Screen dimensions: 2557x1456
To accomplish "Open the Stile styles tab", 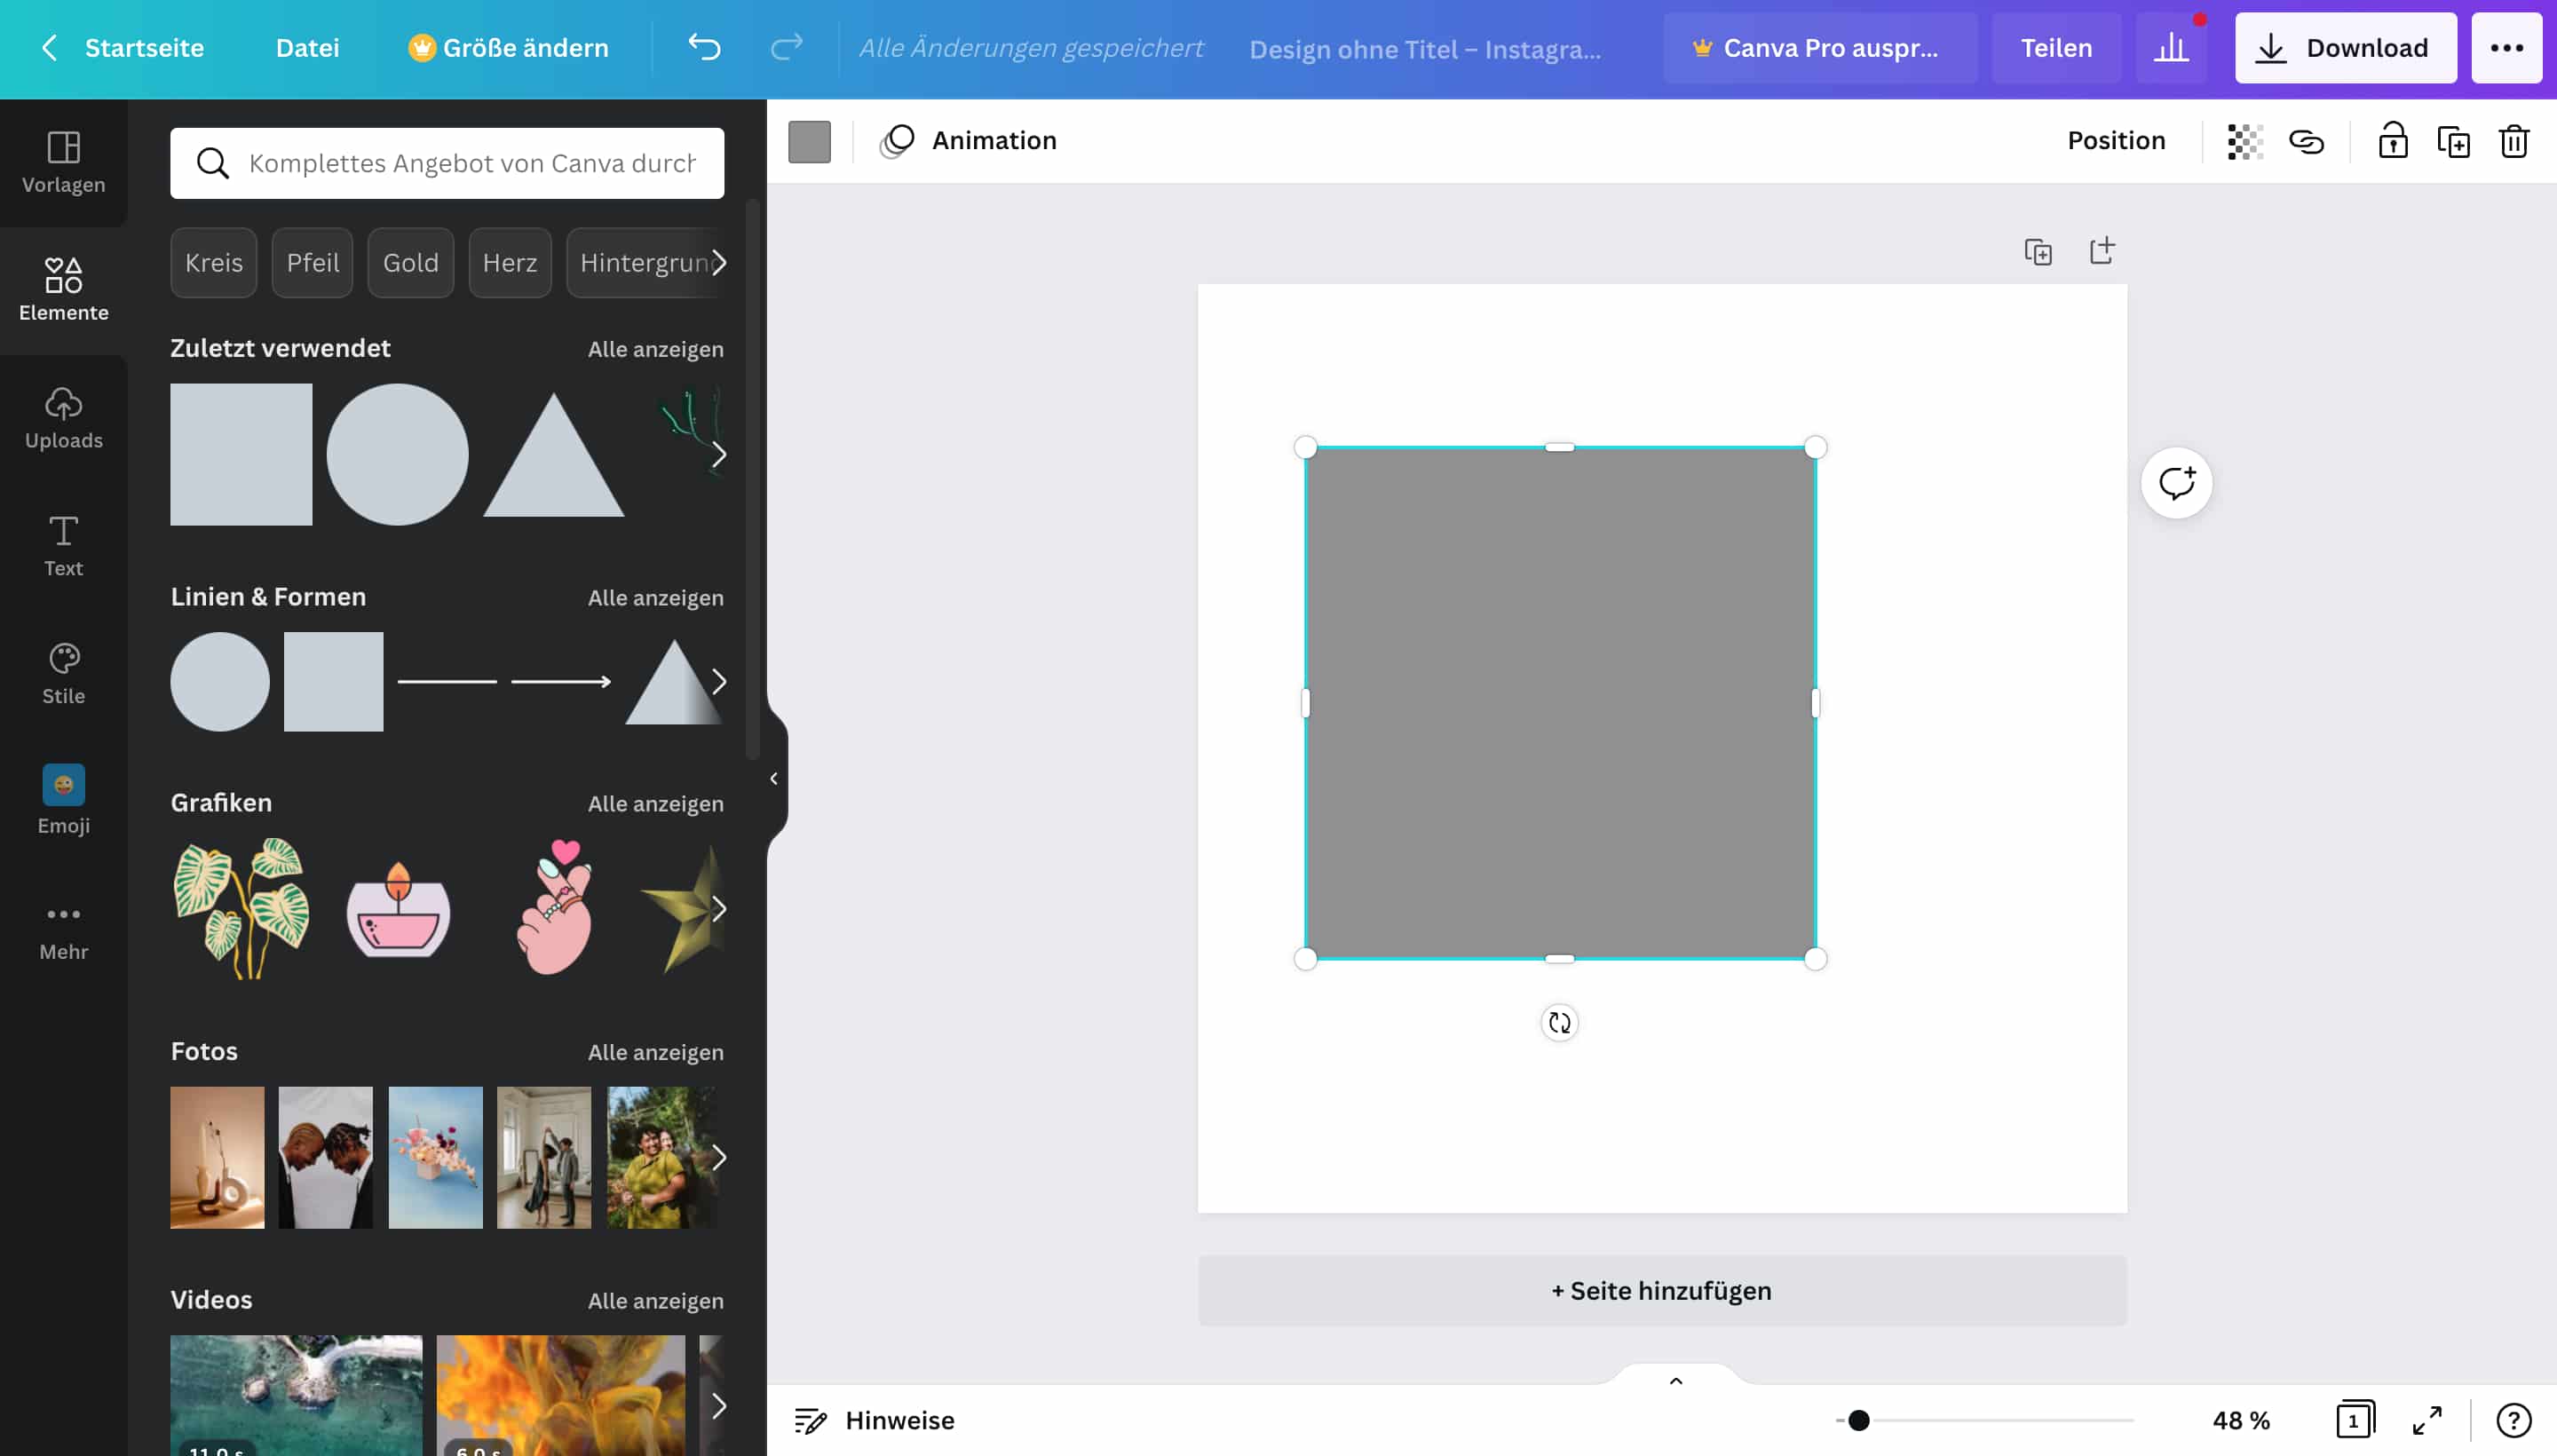I will click(x=63, y=675).
